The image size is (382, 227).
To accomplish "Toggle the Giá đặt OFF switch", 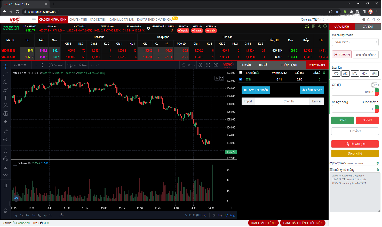I will 375,85.
